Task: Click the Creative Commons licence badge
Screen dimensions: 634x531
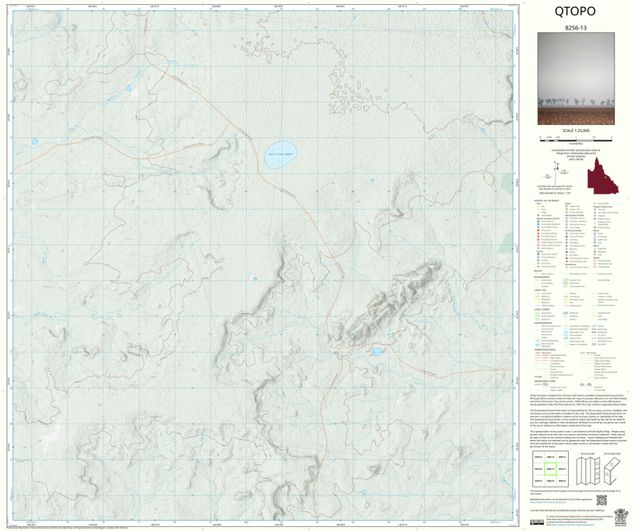Action: [x=537, y=522]
